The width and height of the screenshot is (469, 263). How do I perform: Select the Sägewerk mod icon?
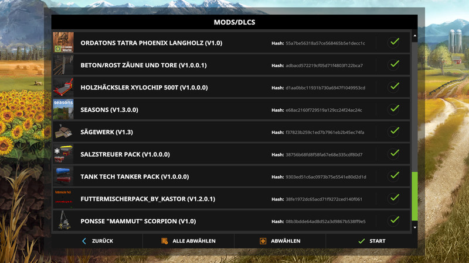tap(63, 132)
